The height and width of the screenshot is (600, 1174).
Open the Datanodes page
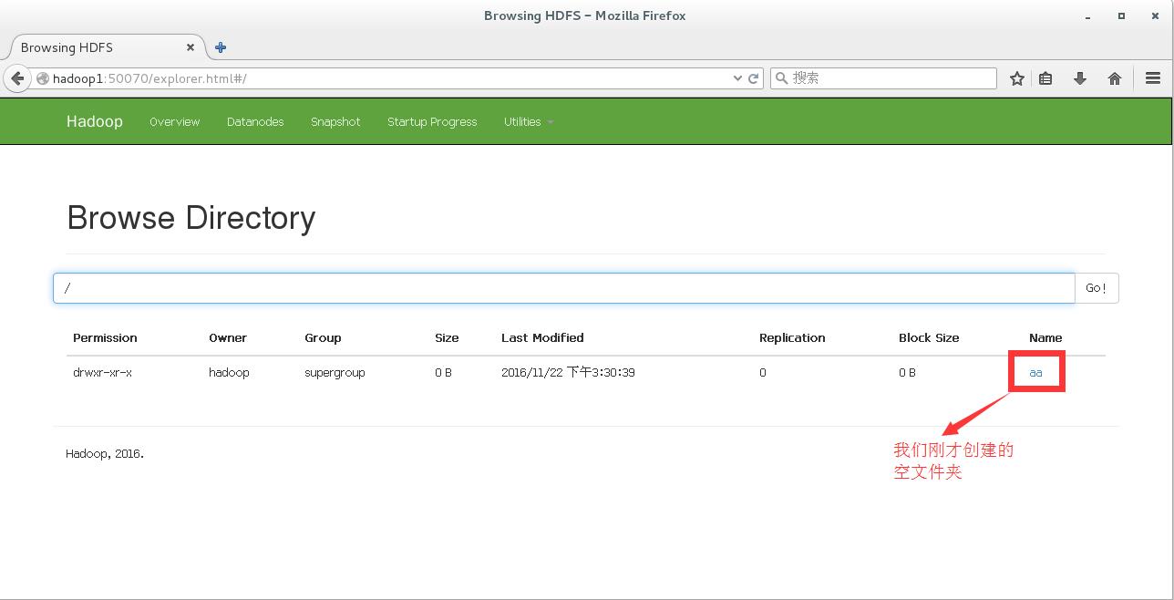(x=255, y=121)
